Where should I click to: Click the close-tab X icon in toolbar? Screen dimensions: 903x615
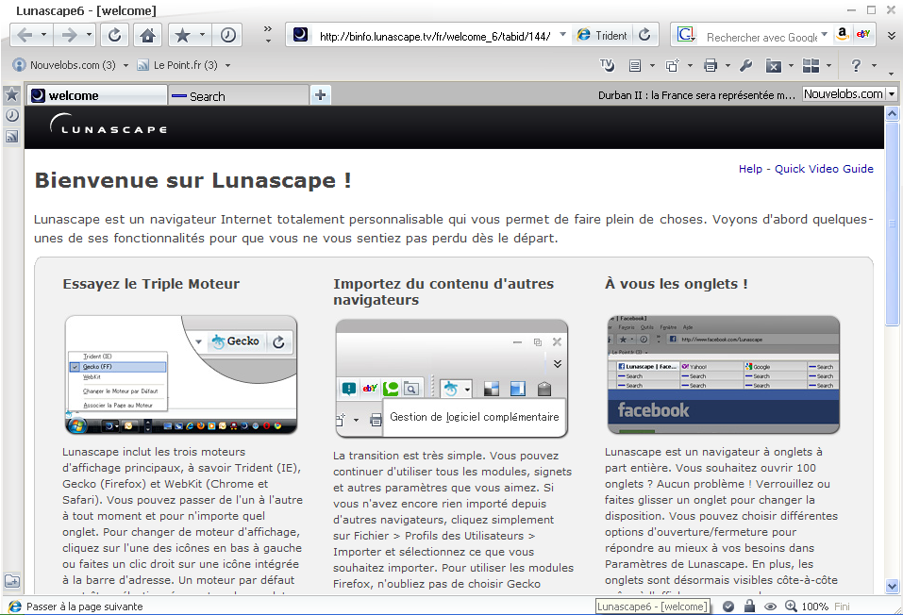(773, 66)
